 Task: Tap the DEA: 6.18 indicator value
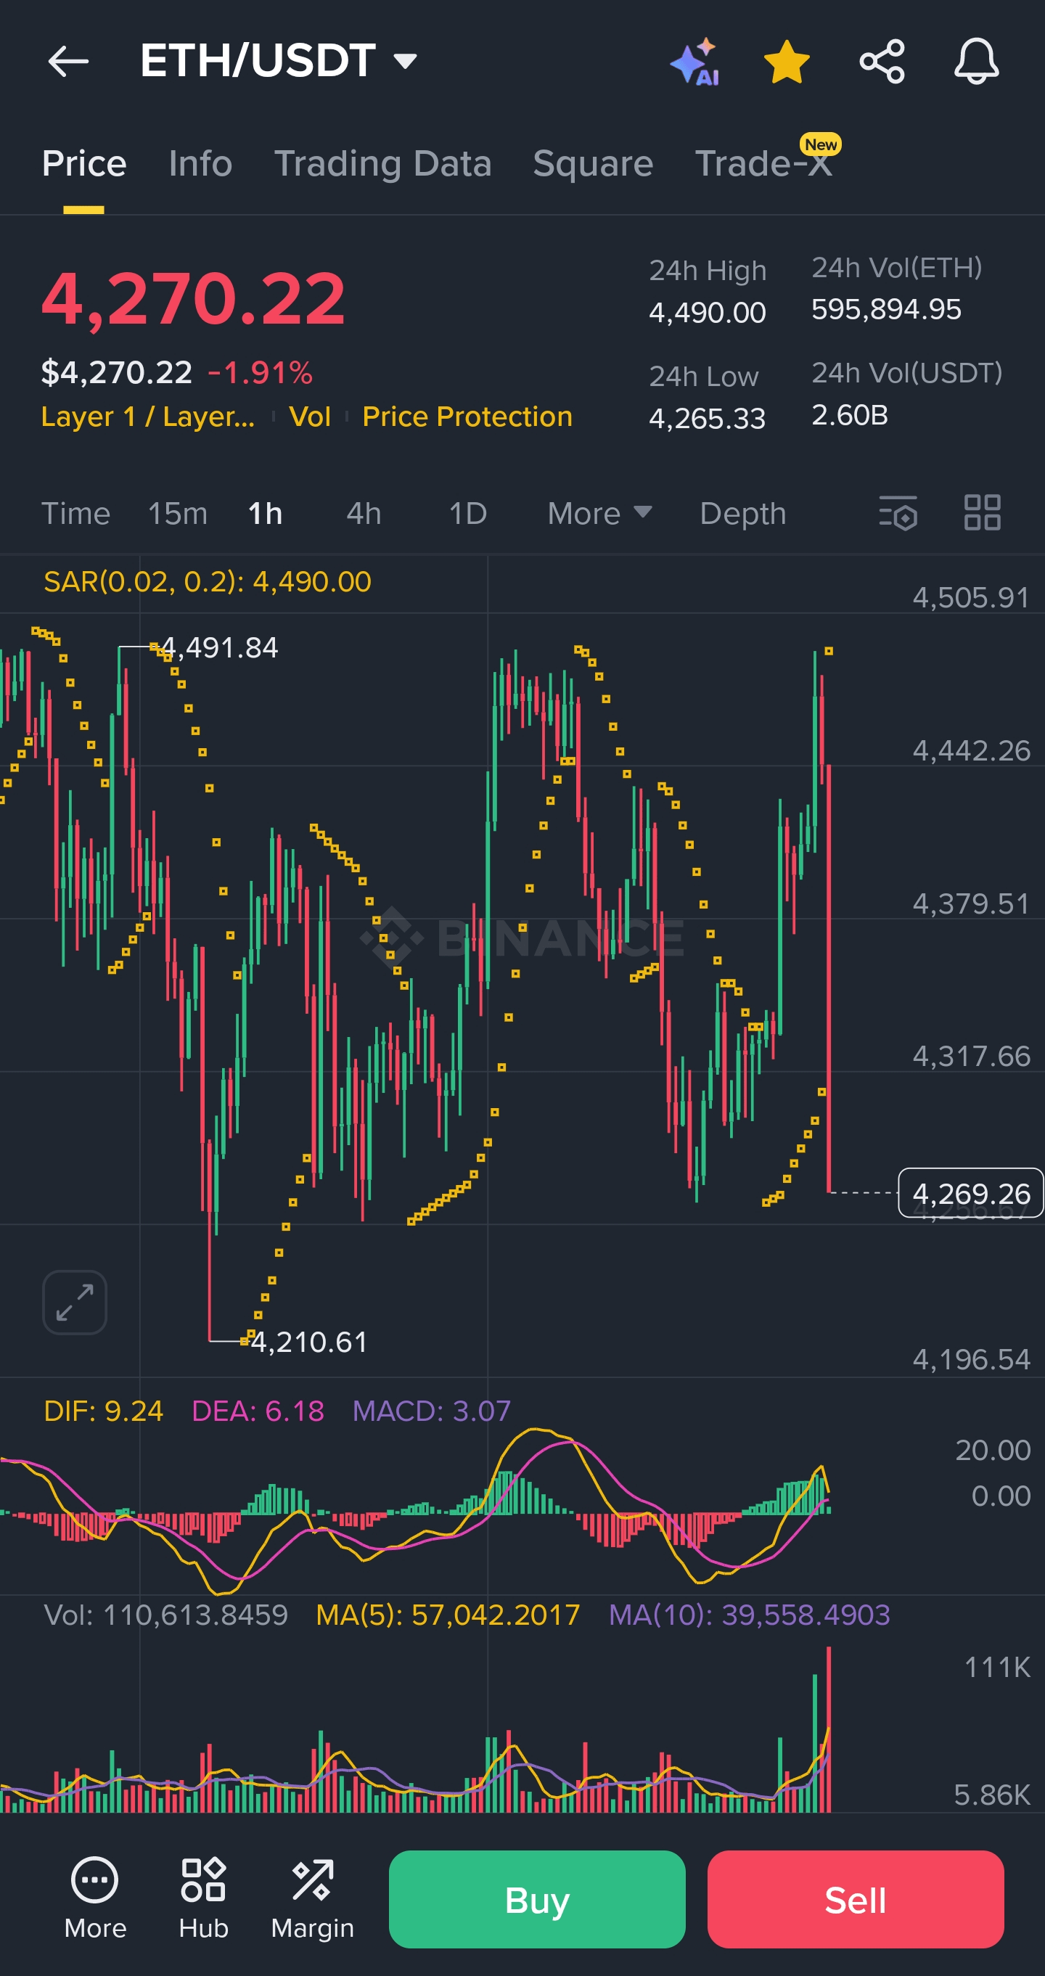tap(258, 1411)
